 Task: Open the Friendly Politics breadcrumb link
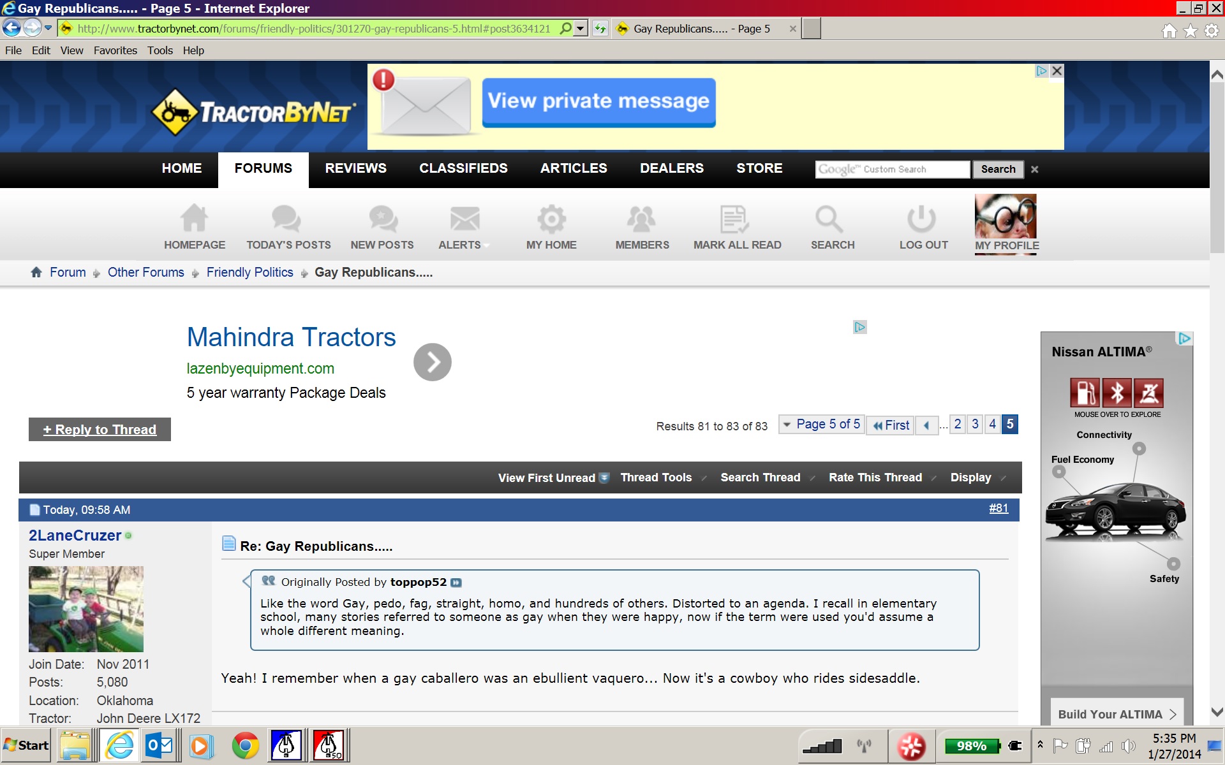(249, 272)
